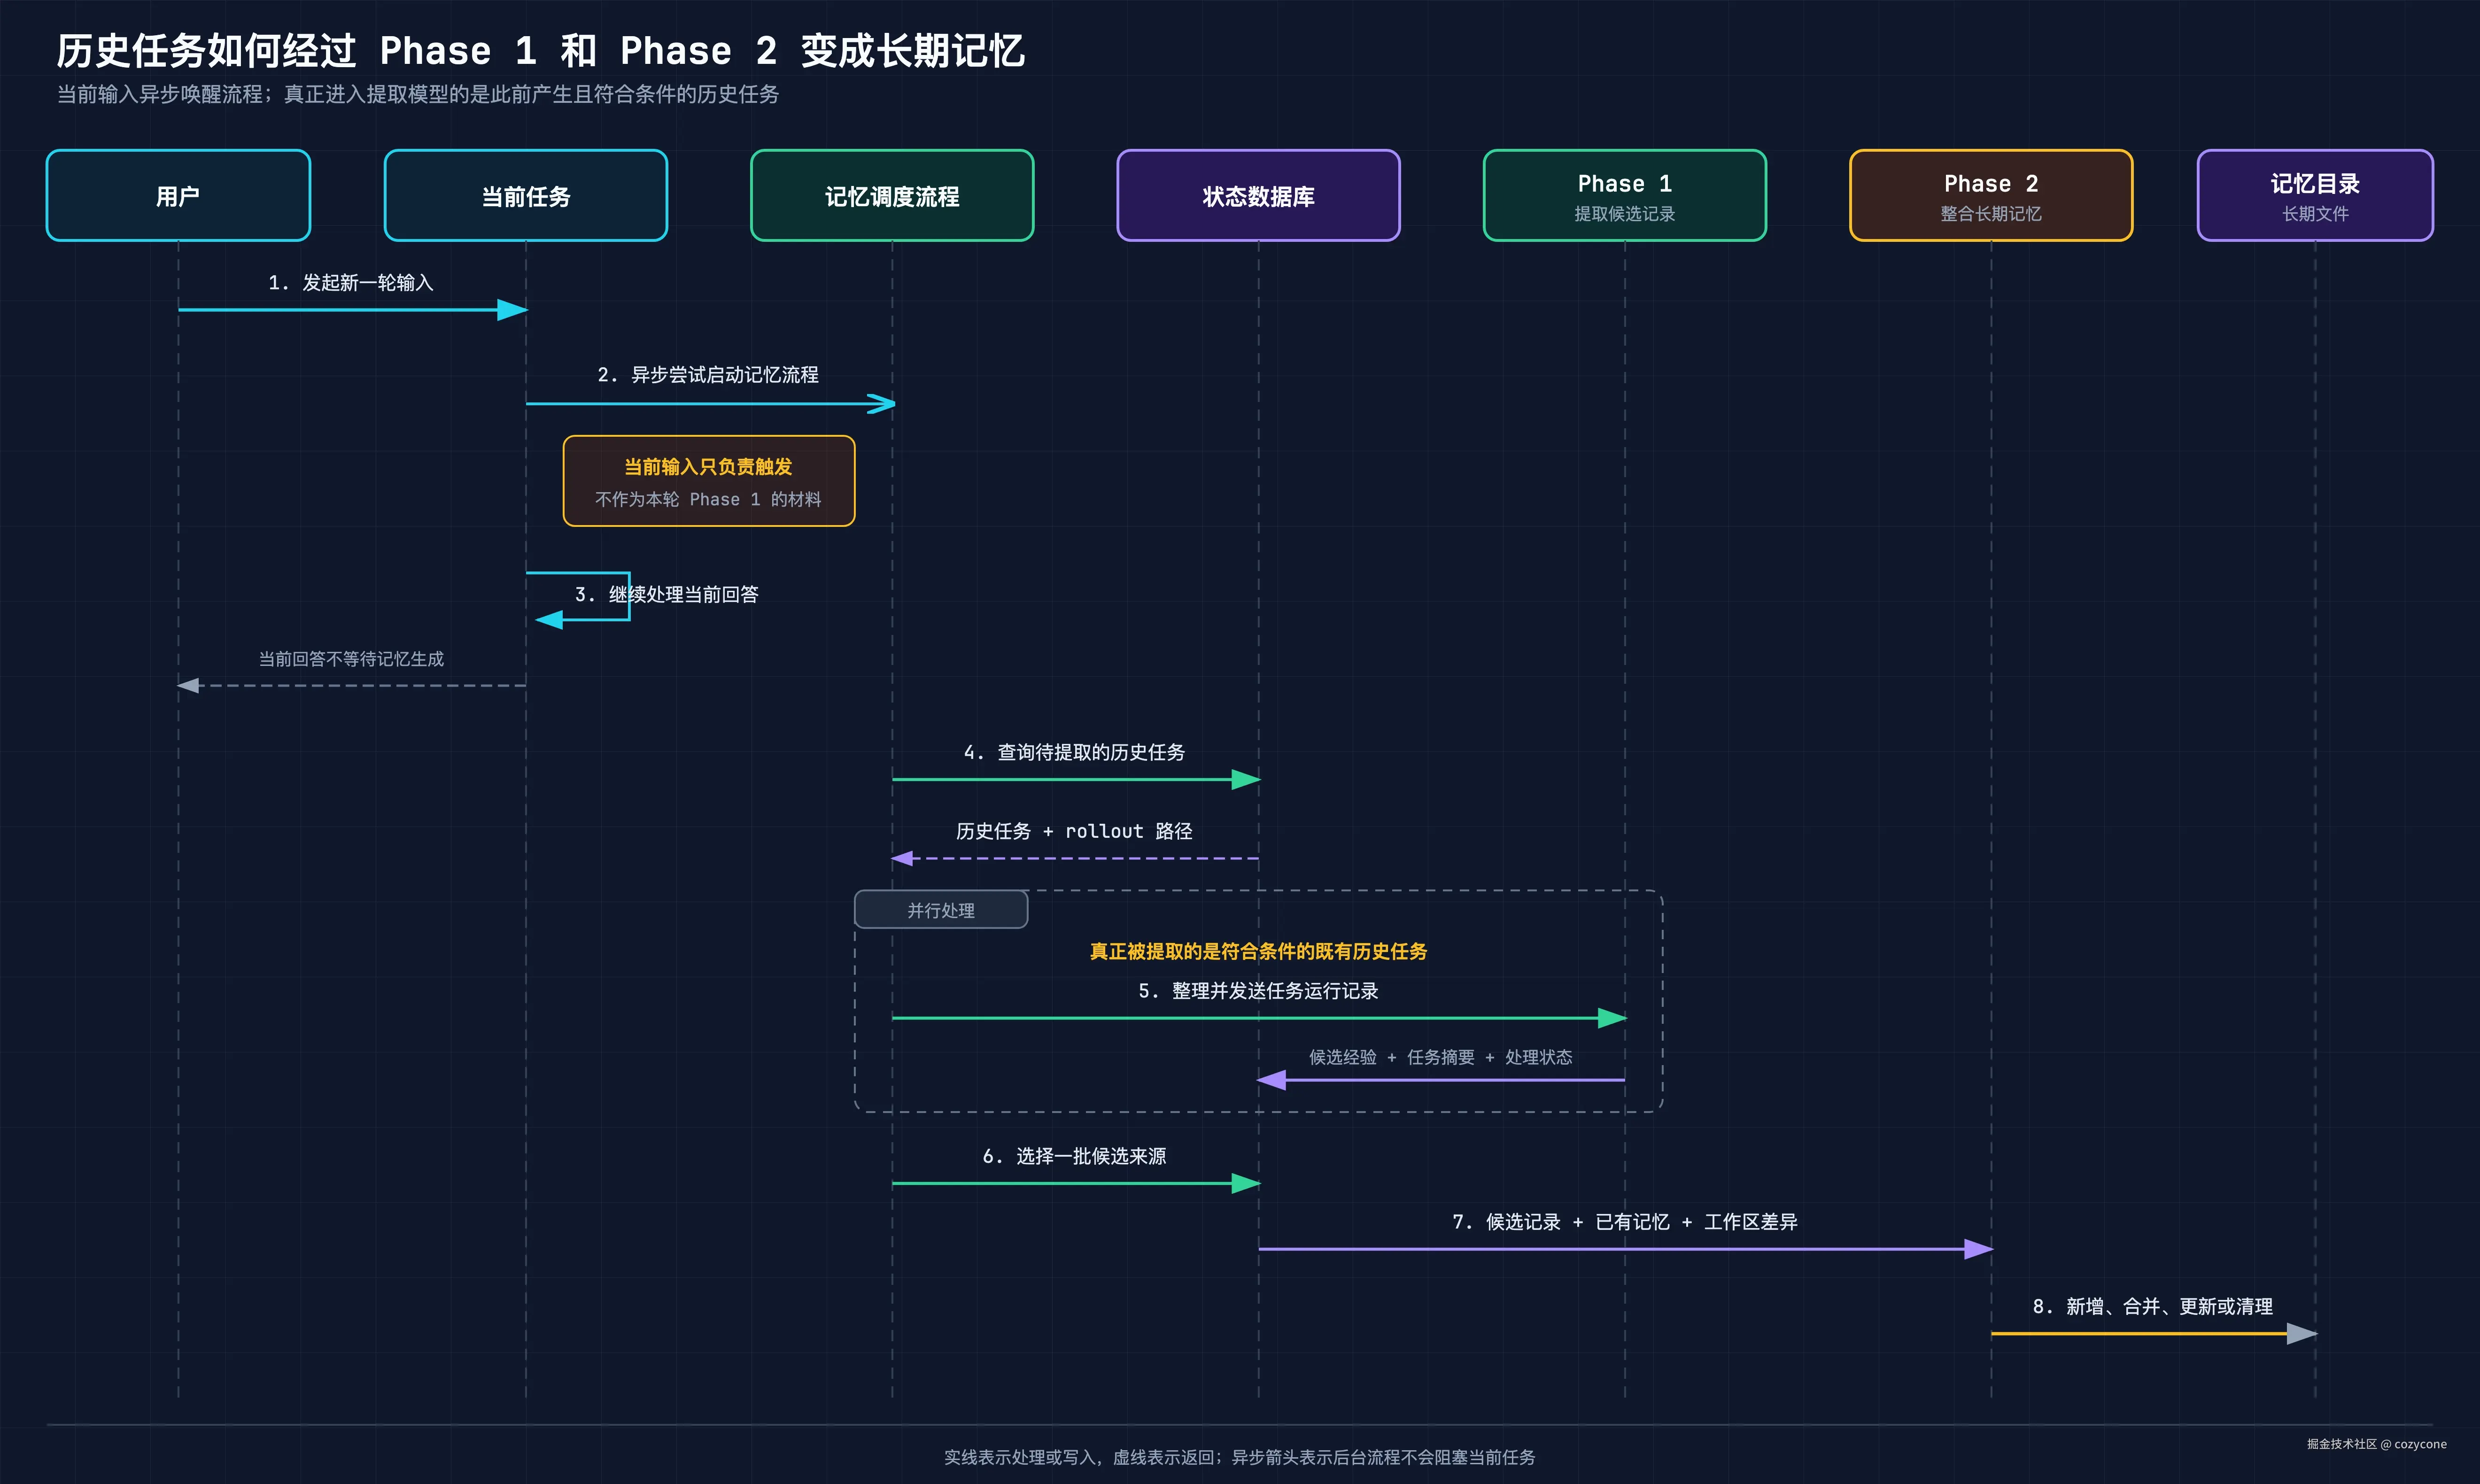Click the 当前输入只负责触发 note box
This screenshot has width=2480, height=1484.
[x=709, y=481]
